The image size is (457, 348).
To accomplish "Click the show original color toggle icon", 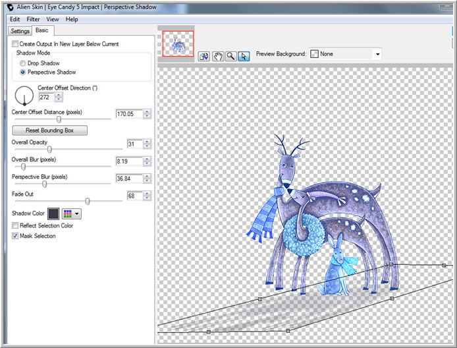I will 204,56.
